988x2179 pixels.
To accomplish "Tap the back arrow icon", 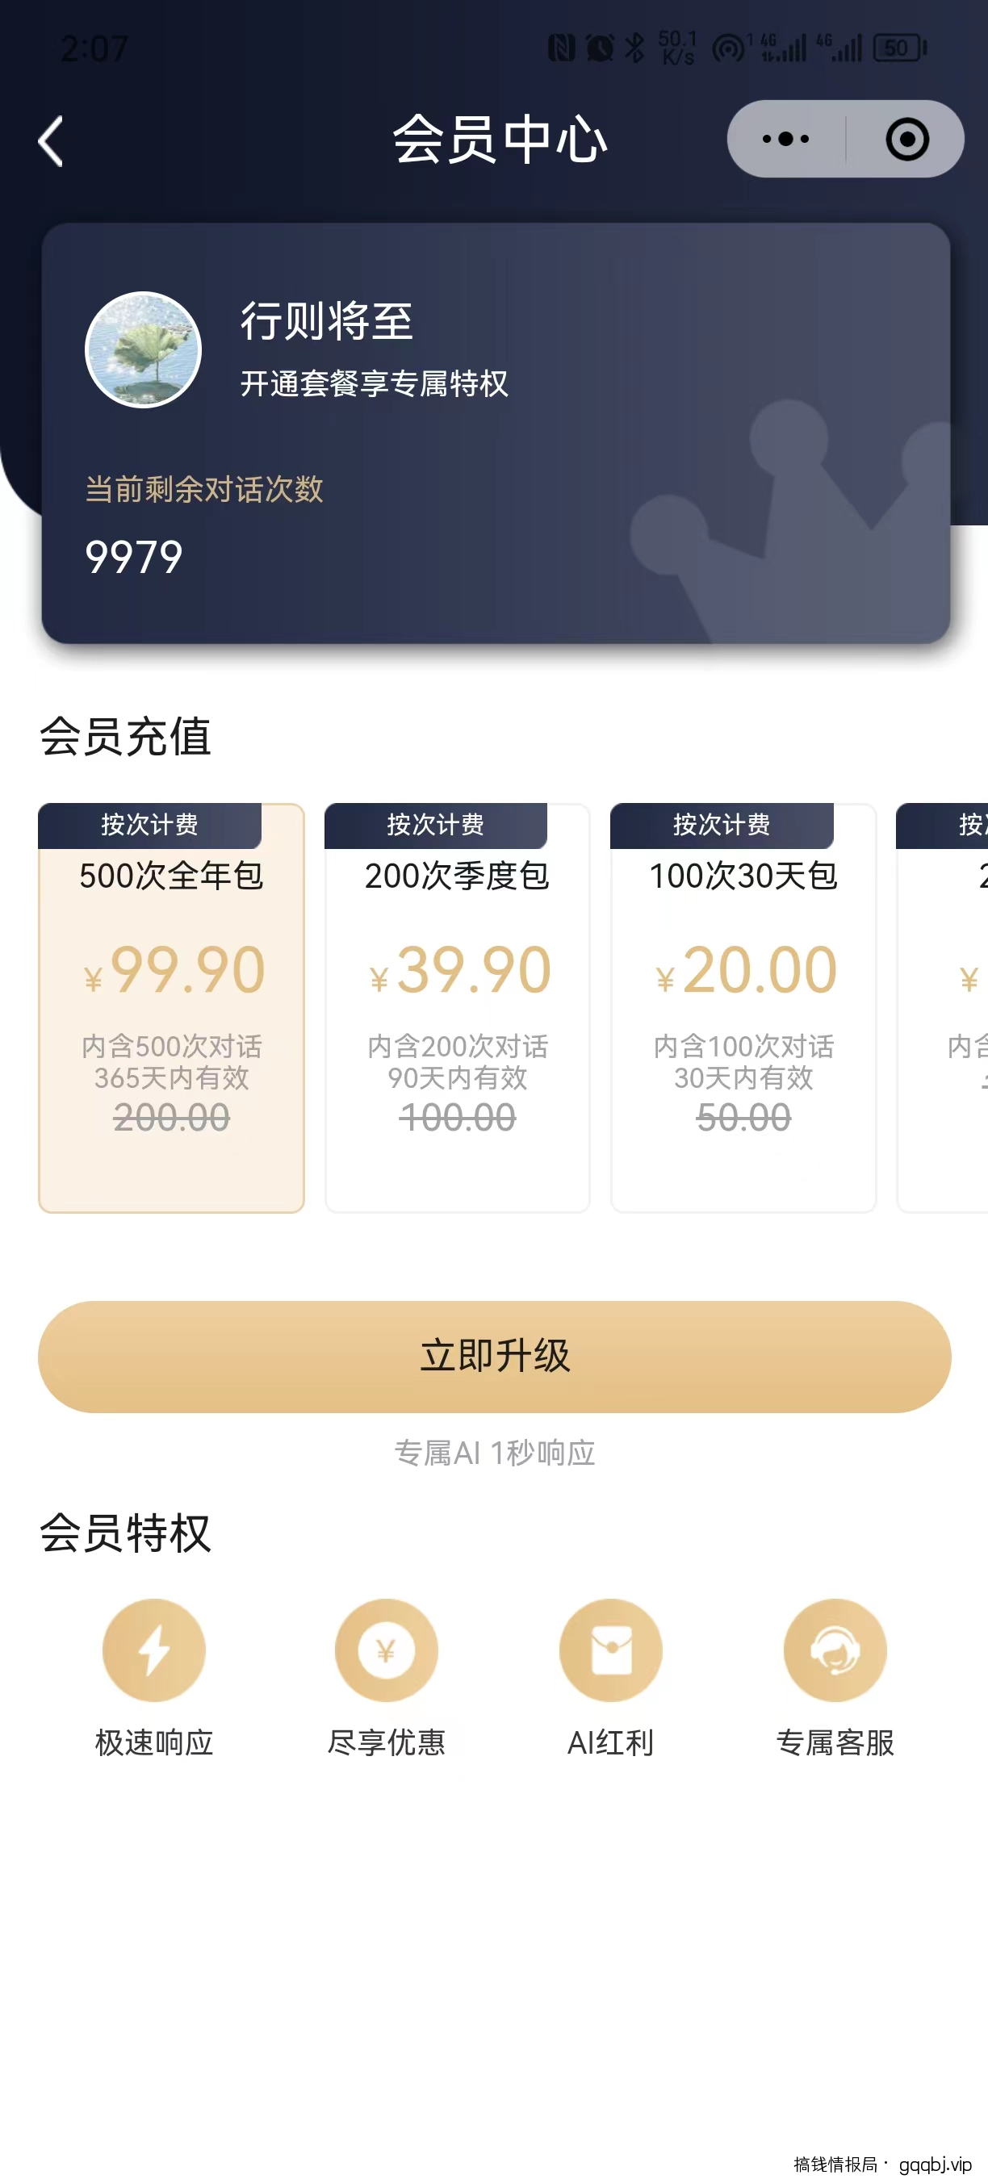I will pos(51,140).
